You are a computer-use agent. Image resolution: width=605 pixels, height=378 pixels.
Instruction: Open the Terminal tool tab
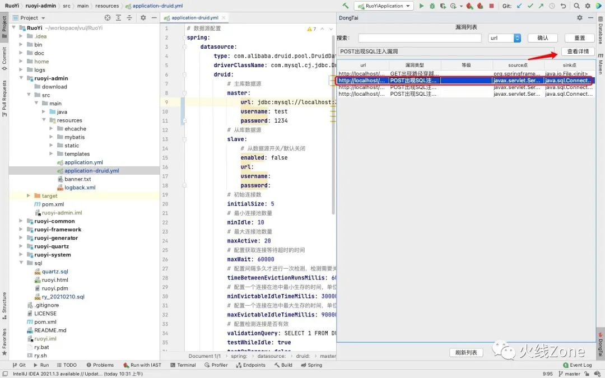(x=183, y=365)
